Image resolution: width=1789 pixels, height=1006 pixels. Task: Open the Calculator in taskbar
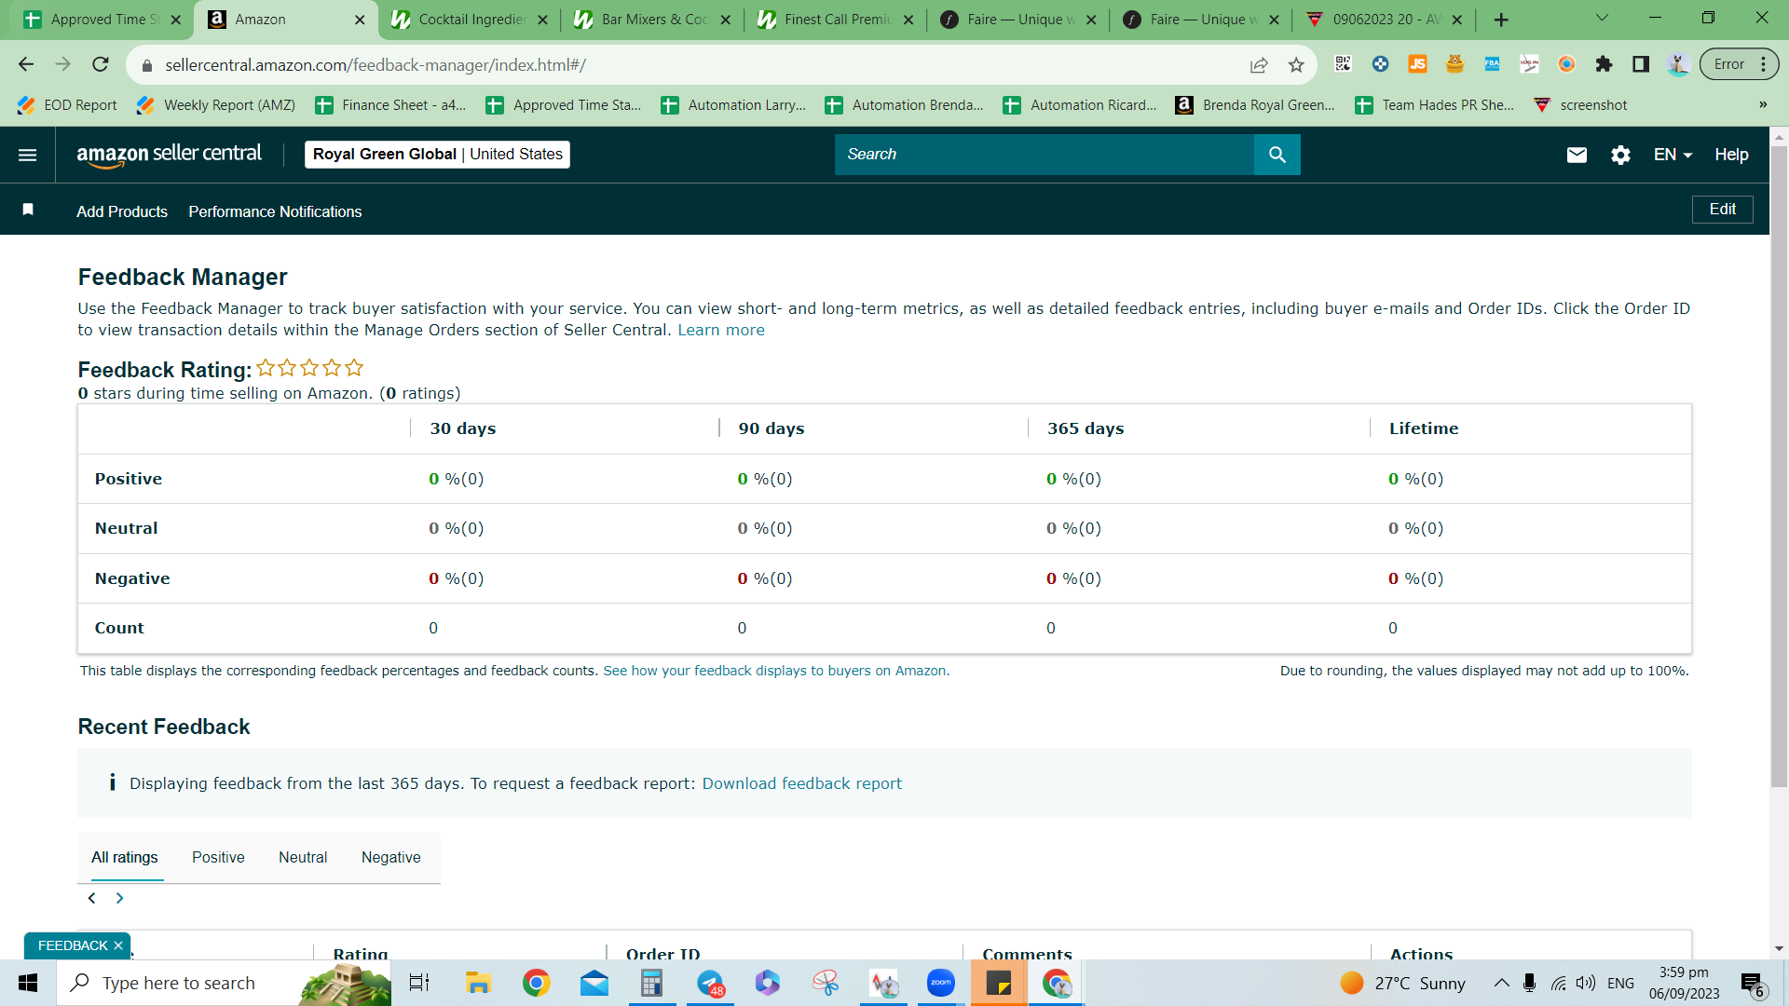point(651,983)
